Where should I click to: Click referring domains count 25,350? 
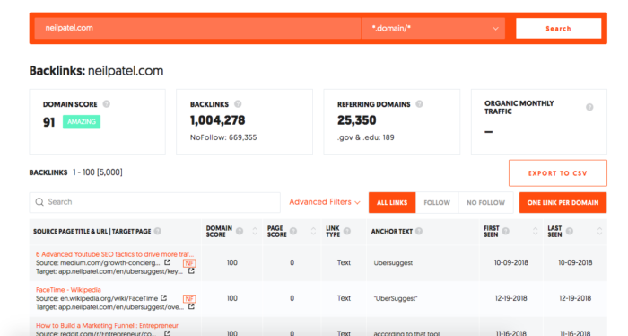click(x=356, y=120)
